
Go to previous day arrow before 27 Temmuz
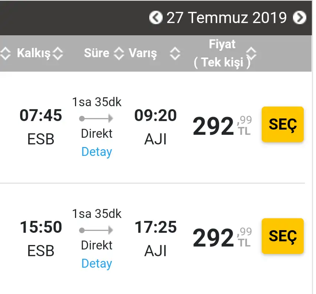[156, 17]
